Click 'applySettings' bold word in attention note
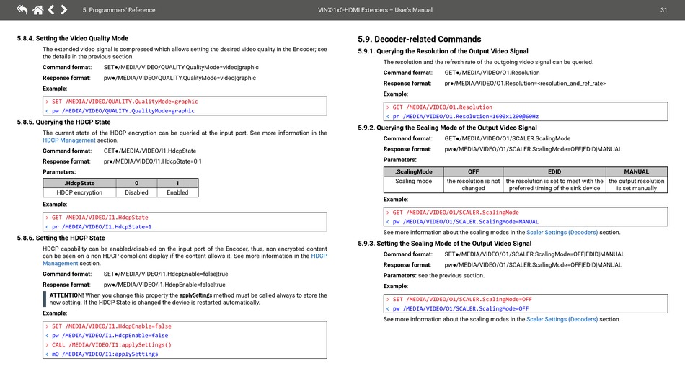The height and width of the screenshot is (384, 685). [195, 295]
